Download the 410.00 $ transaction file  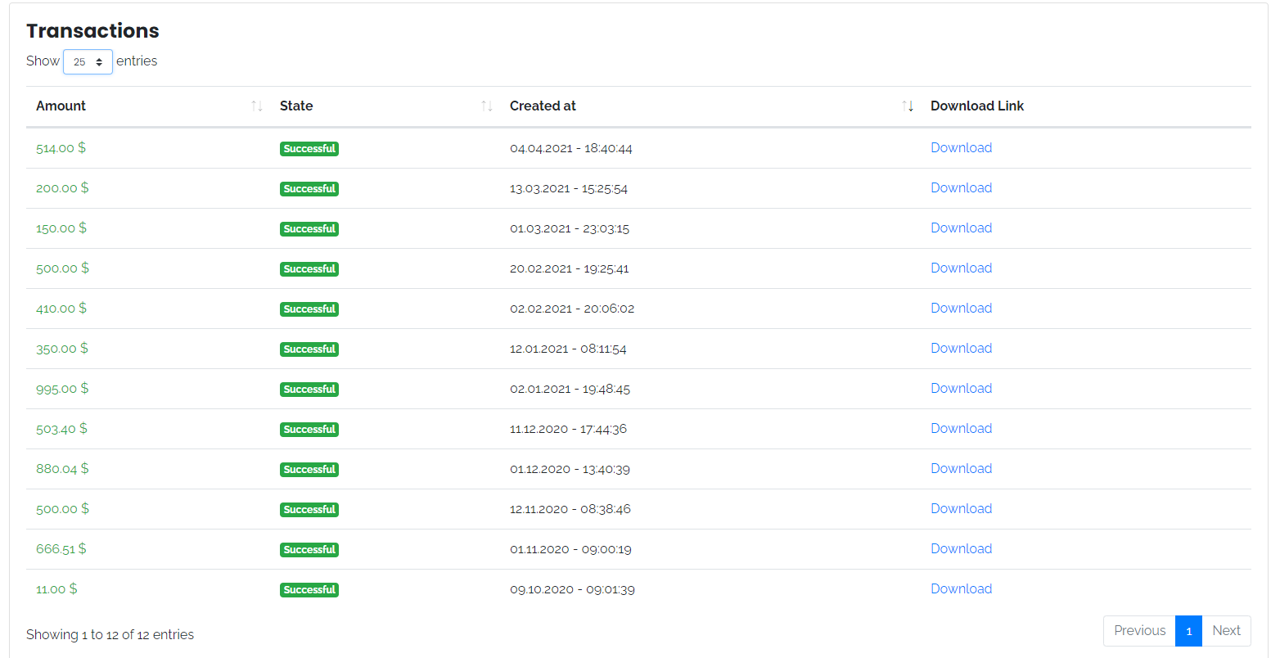[x=961, y=309]
